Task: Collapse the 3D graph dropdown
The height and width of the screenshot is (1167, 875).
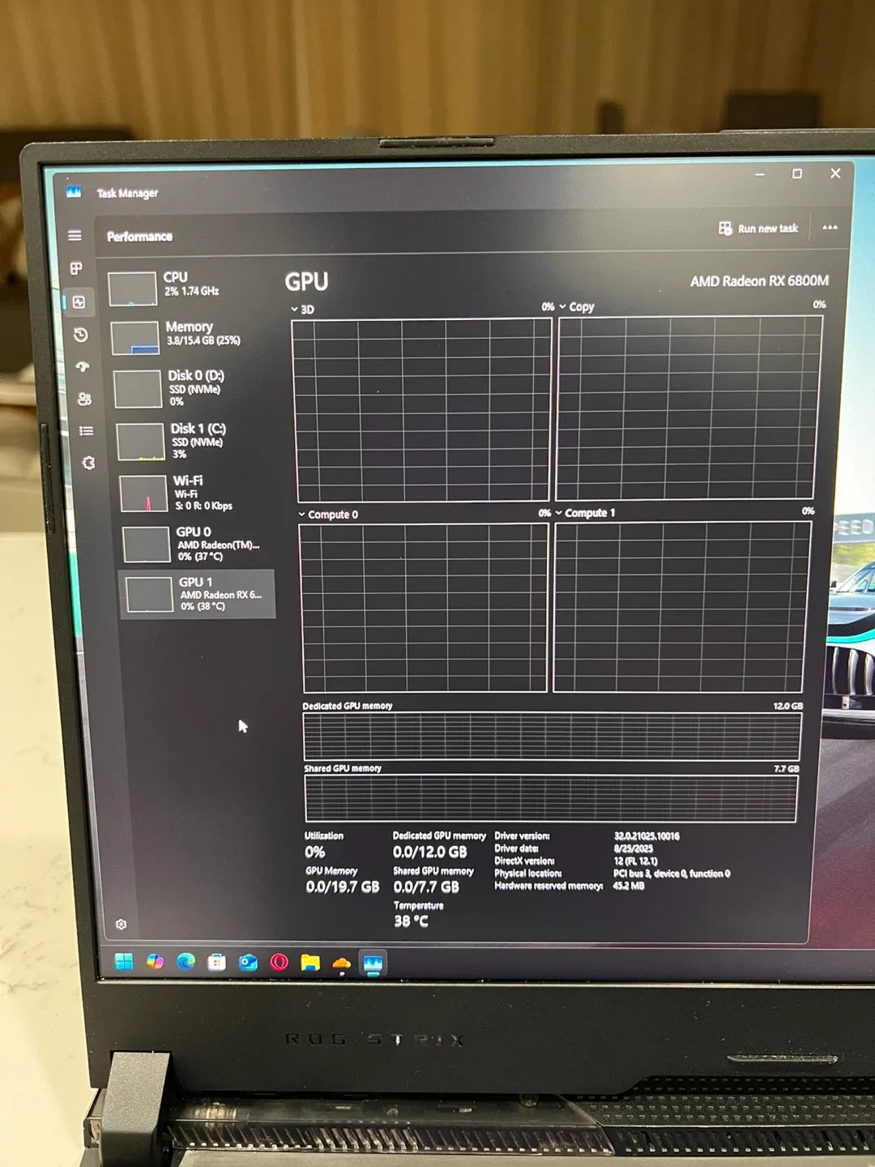Action: pos(294,309)
